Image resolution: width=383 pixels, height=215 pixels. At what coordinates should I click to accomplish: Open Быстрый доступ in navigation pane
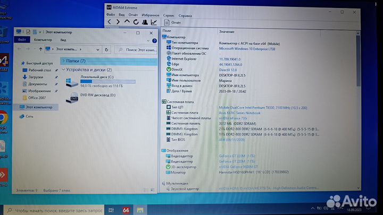37,63
